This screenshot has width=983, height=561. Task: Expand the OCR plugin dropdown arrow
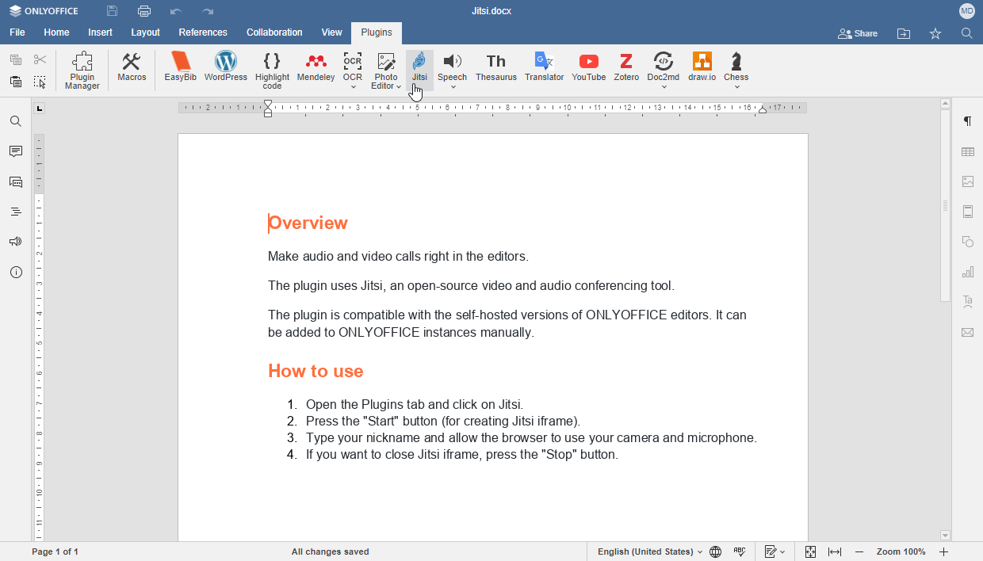pos(353,87)
